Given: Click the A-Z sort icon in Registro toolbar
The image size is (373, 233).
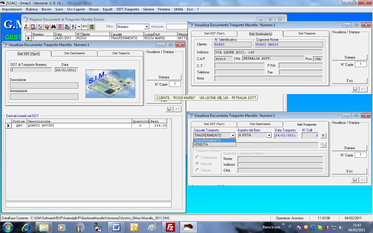Looking at the screenshot, I should point(73,27).
